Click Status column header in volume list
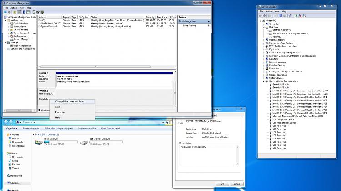The height and width of the screenshot is (191, 341). click(x=117, y=17)
